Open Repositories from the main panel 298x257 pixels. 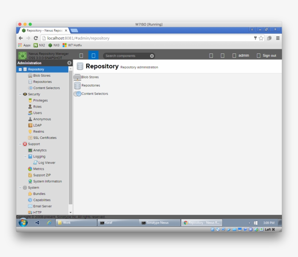pyautogui.click(x=91, y=85)
